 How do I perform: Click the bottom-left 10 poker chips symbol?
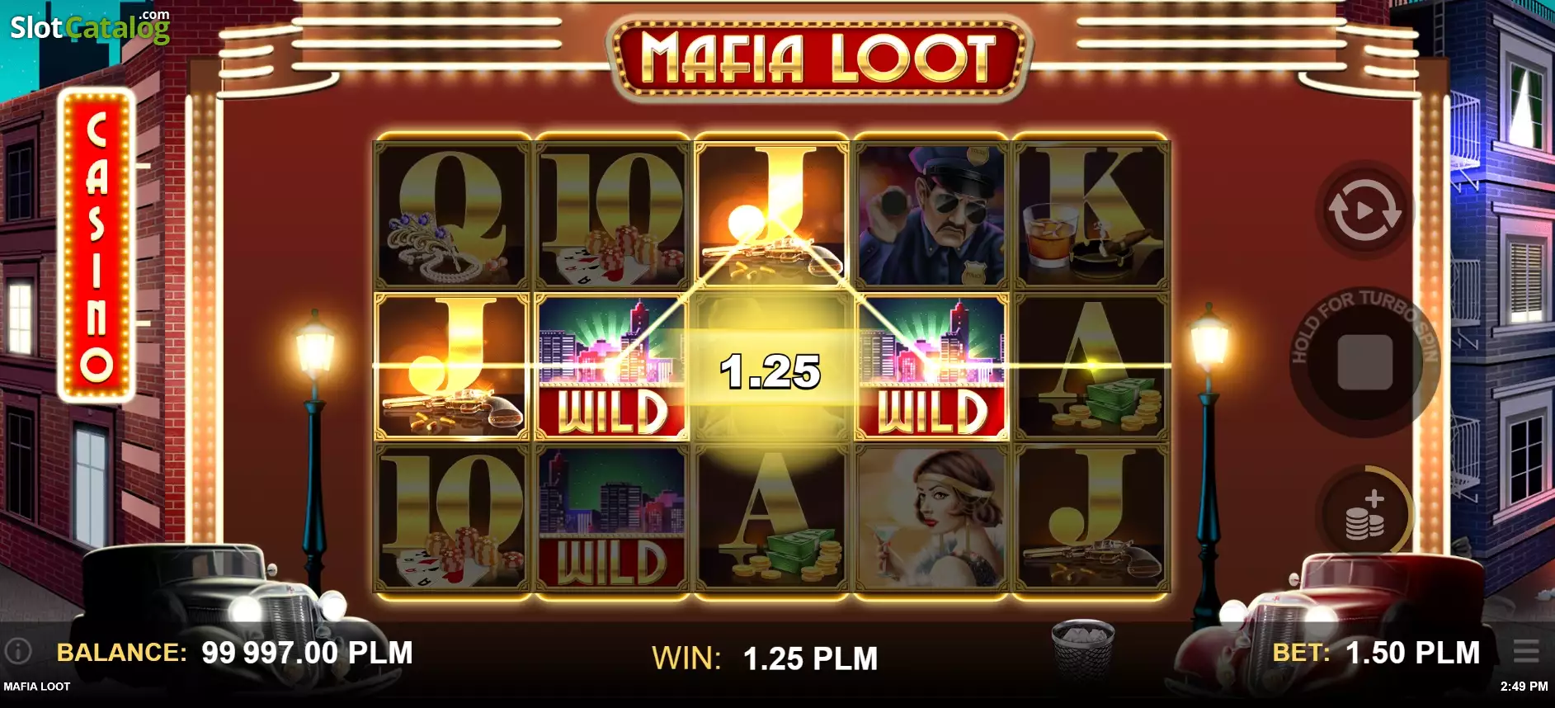[x=452, y=517]
